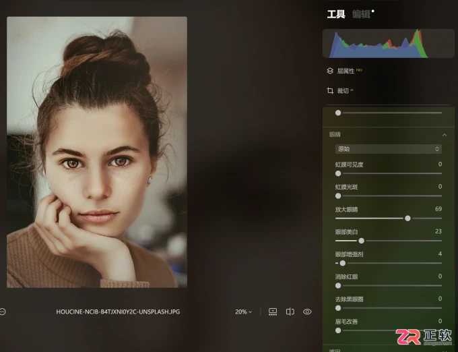Toggle before/after compare view icon

[x=290, y=312]
